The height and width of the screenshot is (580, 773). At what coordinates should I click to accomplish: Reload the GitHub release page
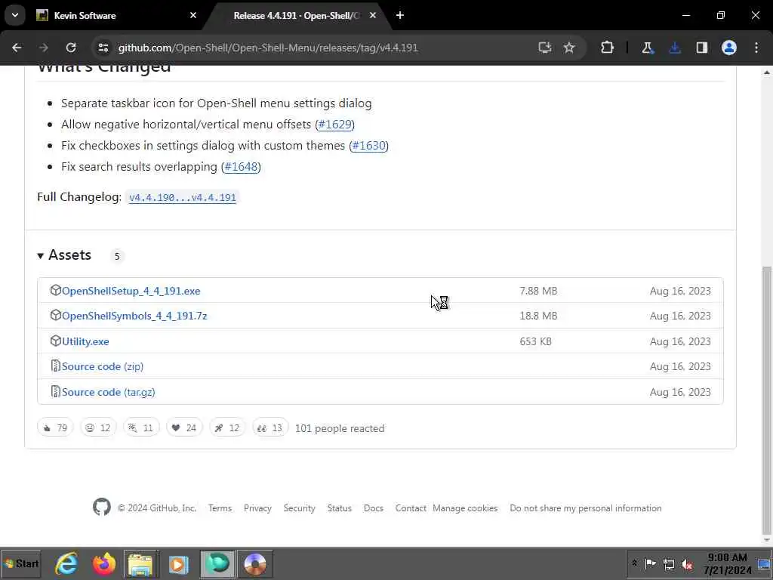(71, 48)
